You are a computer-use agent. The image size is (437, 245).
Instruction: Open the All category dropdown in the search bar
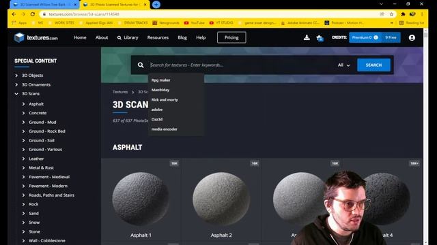tap(343, 65)
